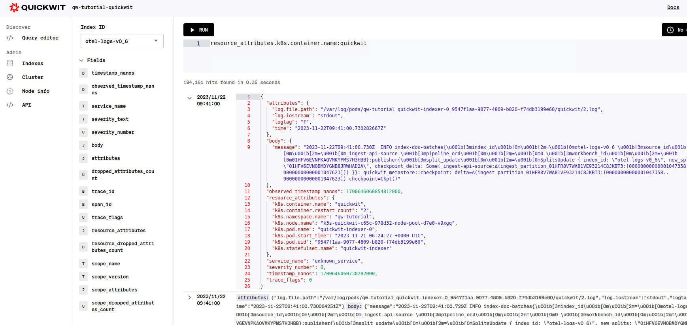Select the service_name field
Viewport: 687px width, 325px height.
tap(109, 106)
